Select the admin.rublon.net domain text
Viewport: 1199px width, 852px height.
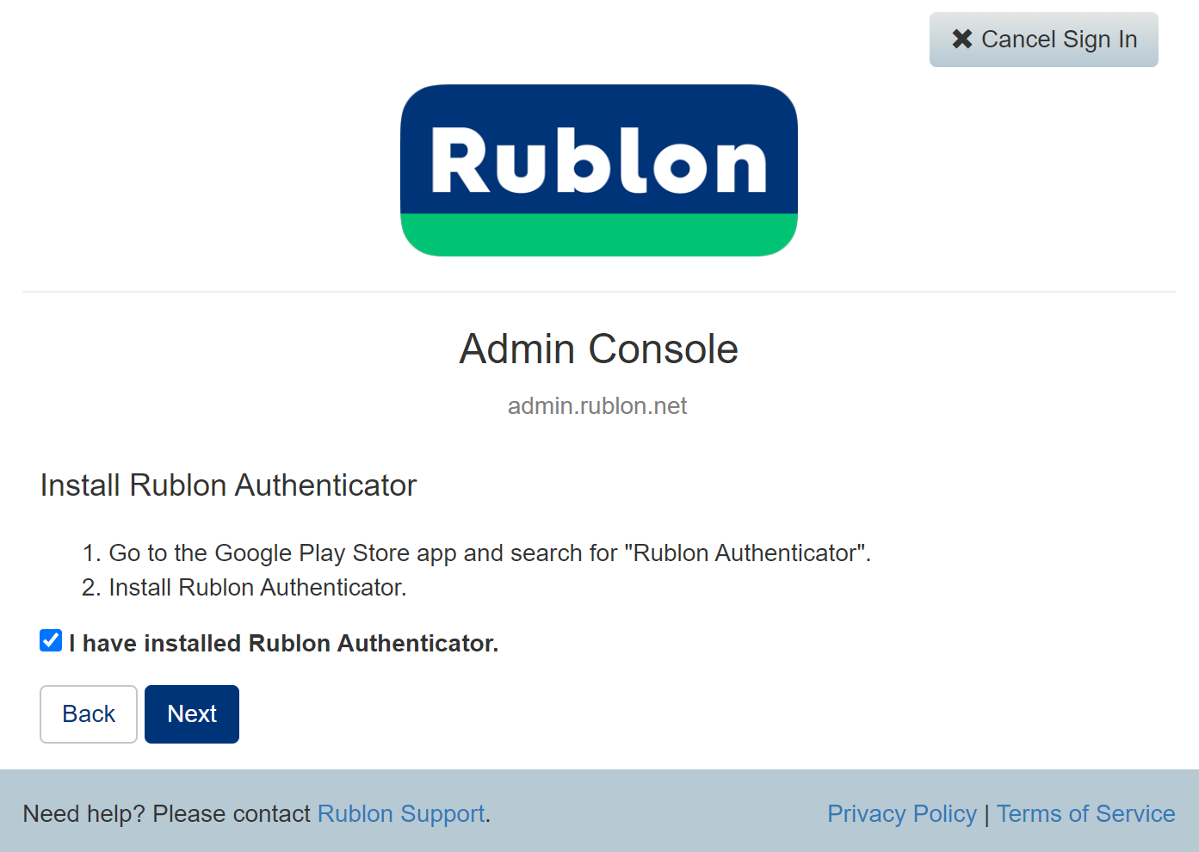(x=597, y=406)
